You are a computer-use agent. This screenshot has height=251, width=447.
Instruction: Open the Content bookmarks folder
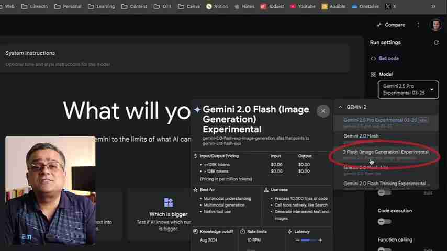point(134,6)
